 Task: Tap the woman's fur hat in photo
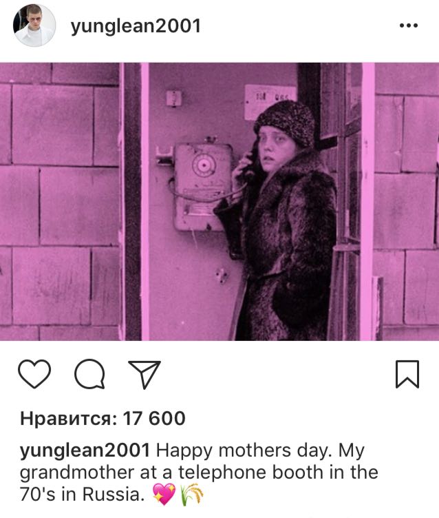point(285,122)
